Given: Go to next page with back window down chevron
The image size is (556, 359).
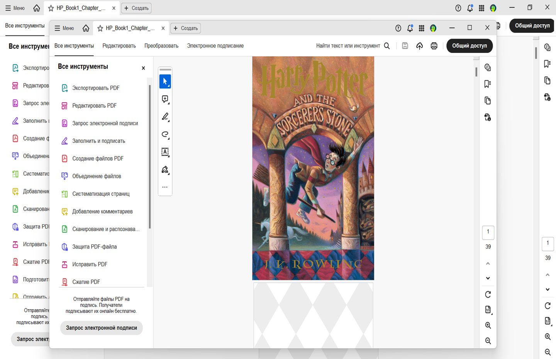Looking at the screenshot, I should [548, 290].
